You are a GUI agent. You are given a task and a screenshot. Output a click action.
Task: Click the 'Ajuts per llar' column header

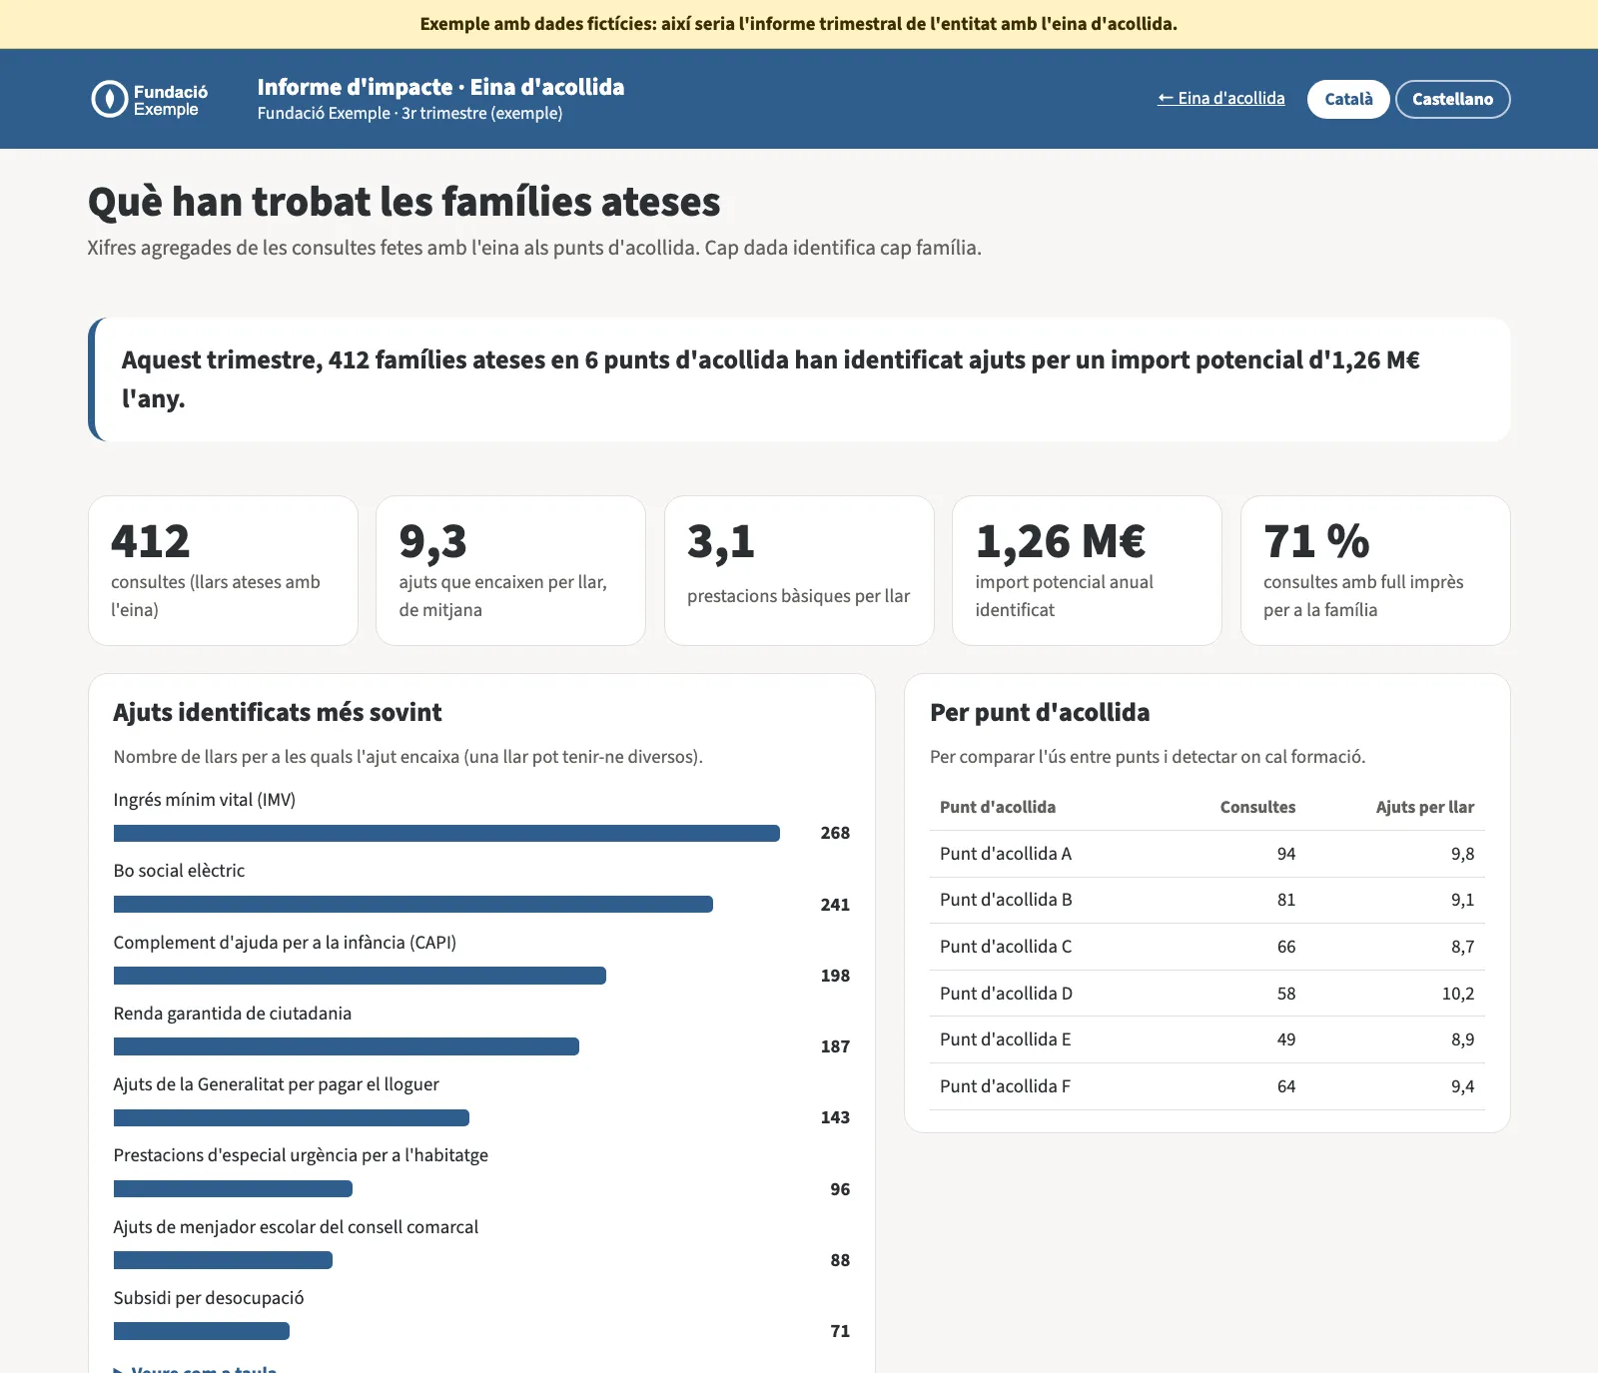coord(1425,807)
